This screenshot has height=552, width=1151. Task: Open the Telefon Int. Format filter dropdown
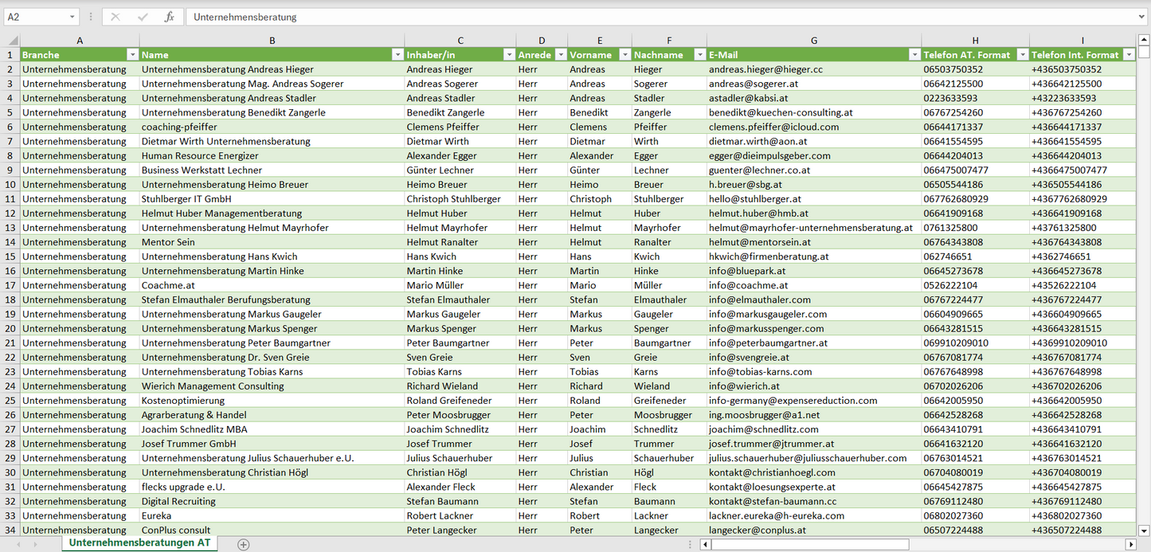(x=1128, y=55)
